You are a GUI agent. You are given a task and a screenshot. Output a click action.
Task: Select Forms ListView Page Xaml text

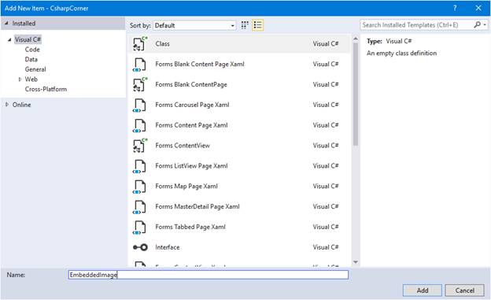pos(191,166)
